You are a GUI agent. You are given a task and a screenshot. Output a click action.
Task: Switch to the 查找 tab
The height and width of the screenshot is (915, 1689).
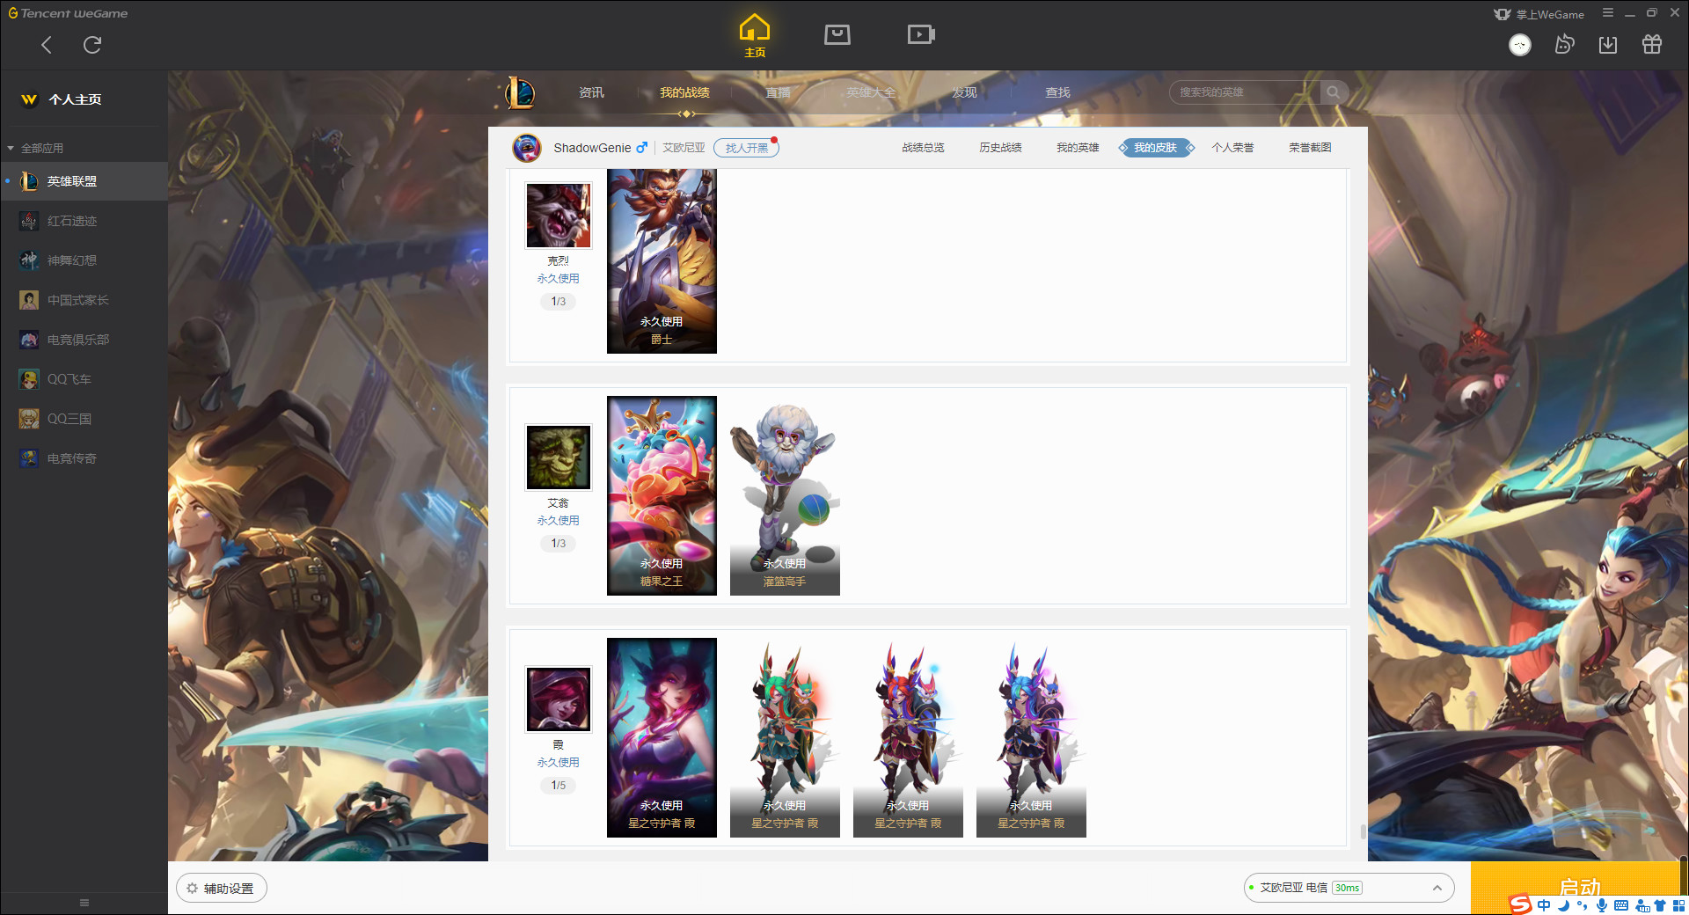[x=1057, y=92]
